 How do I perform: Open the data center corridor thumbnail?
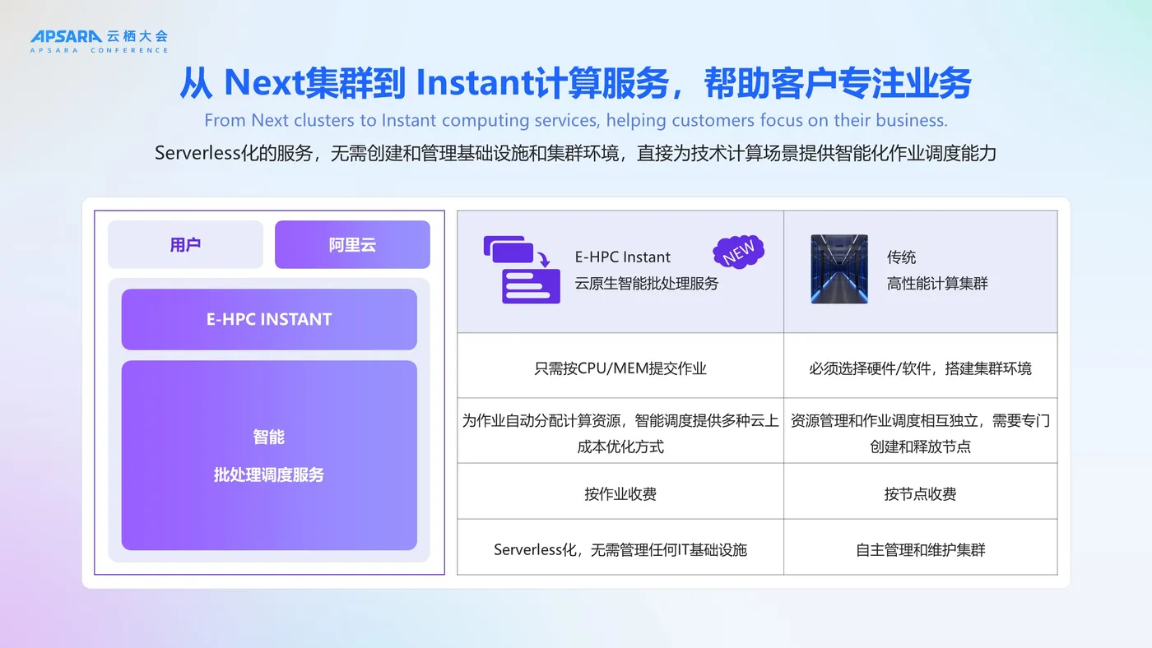click(x=839, y=270)
